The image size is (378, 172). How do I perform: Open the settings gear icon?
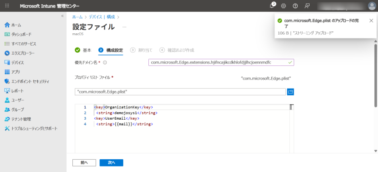click(x=284, y=6)
